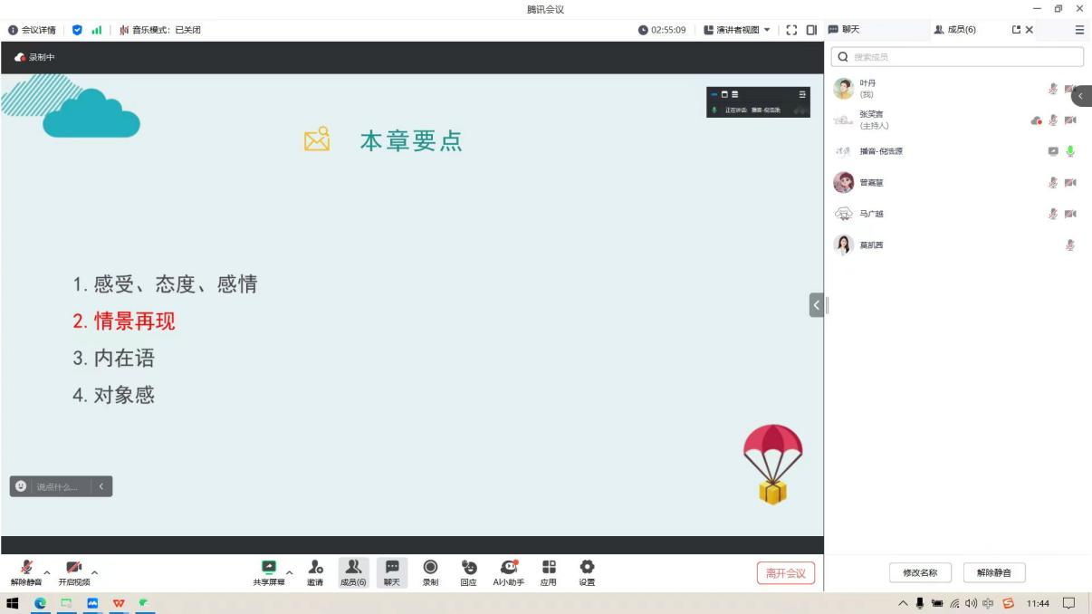
Task: Open the 回应 reactions icon
Action: [468, 568]
